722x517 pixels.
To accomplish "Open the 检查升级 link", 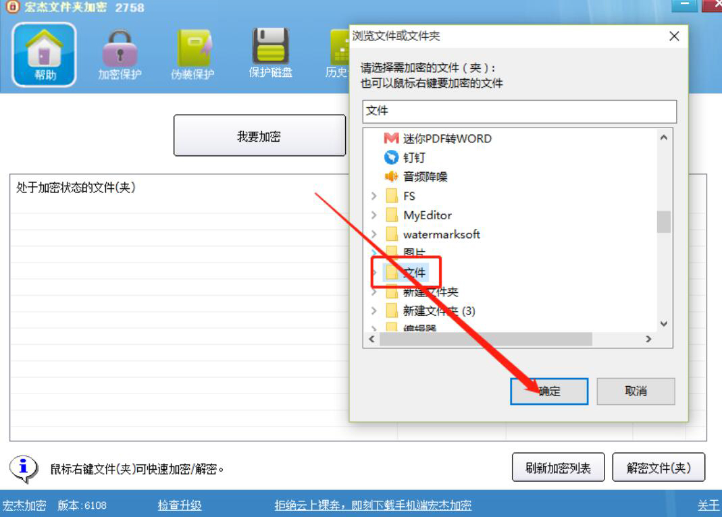I will 180,506.
